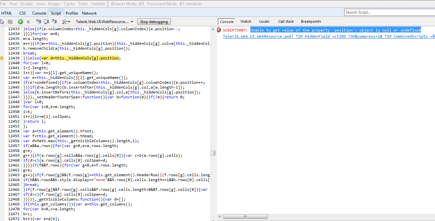
Task: Click the break all pause icon
Action: (28, 22)
